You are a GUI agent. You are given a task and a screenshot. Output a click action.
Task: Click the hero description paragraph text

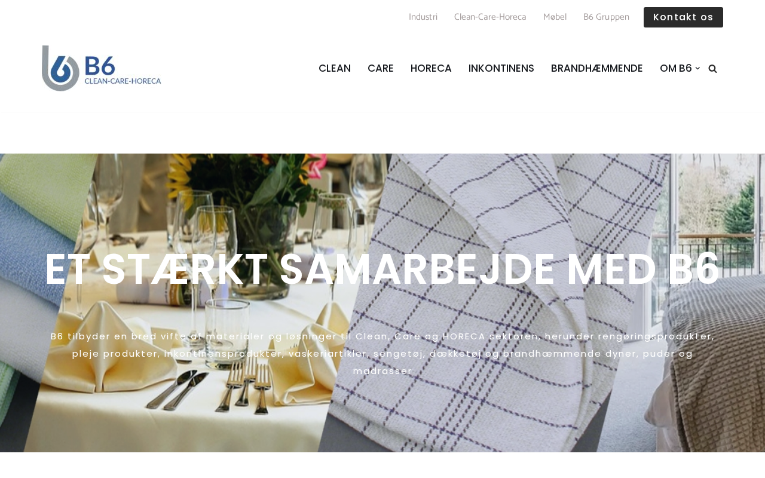pyautogui.click(x=382, y=353)
